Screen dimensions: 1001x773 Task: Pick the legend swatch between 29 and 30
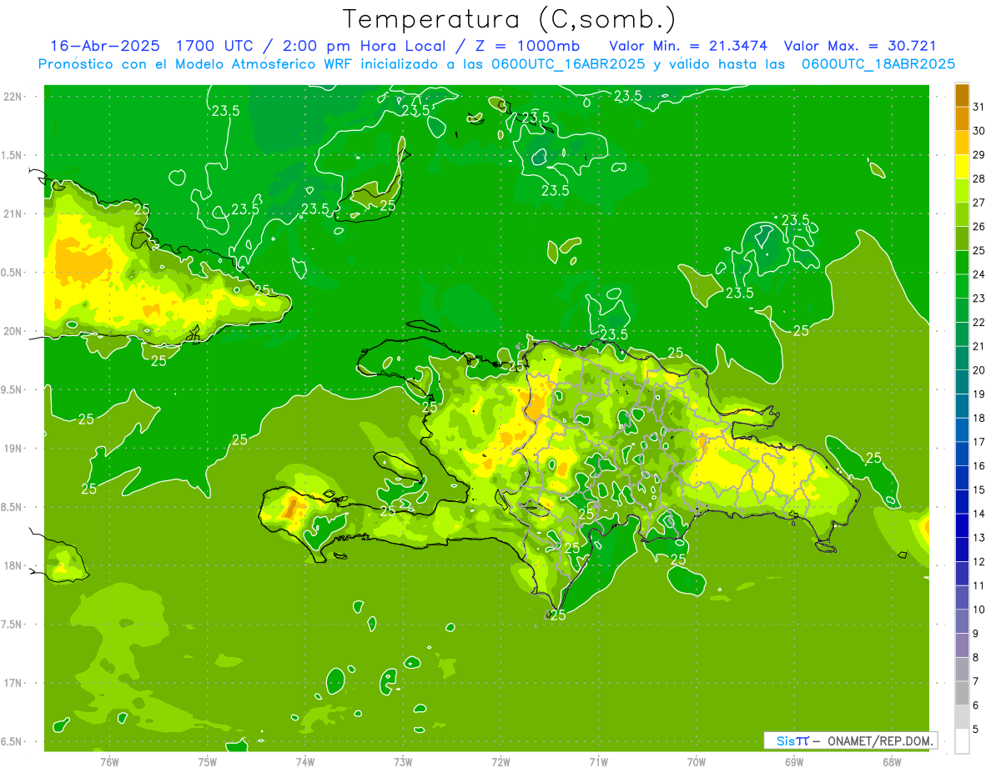coord(962,143)
